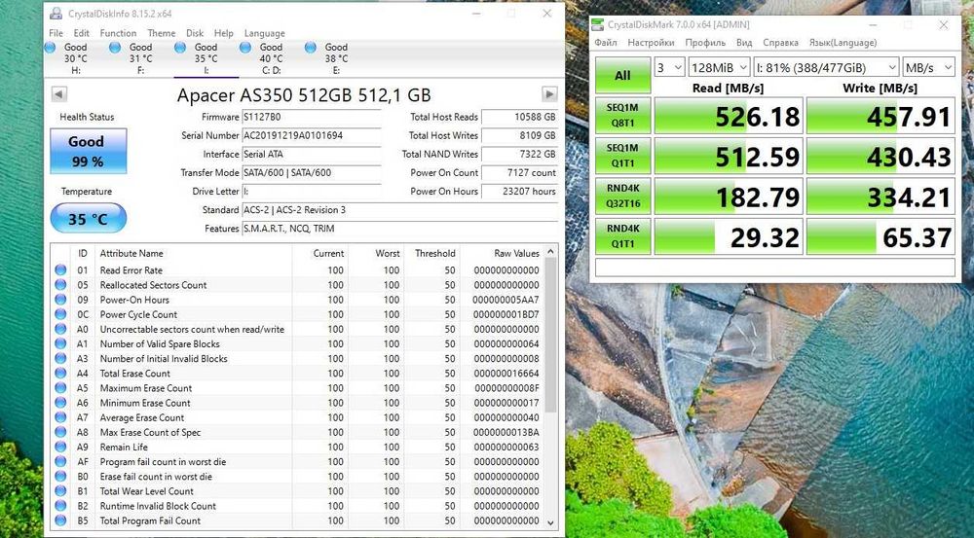974x538 pixels.
Task: Open the drive dropdown I: 81% (388/477GiB)
Action: point(826,67)
